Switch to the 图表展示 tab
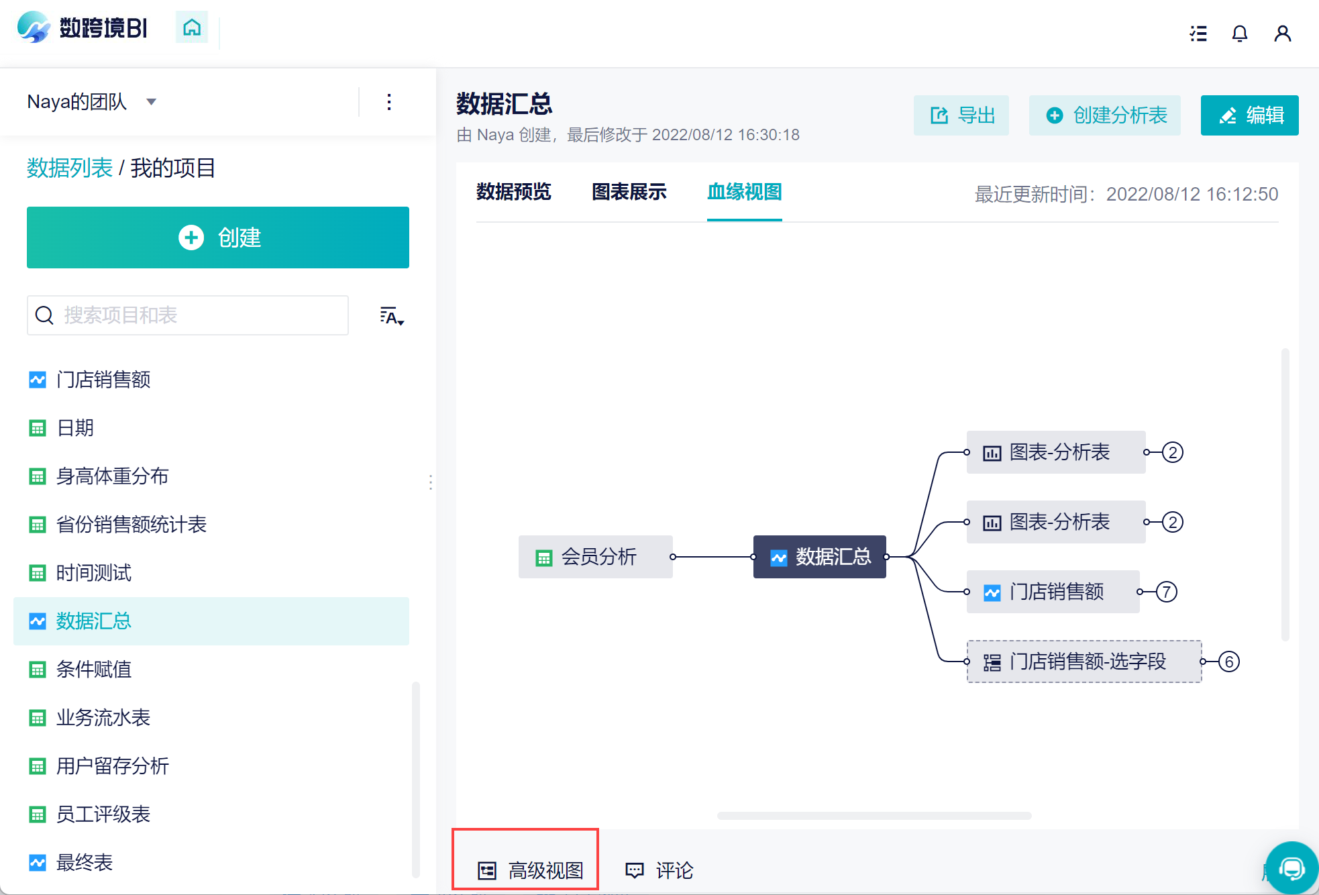1319x895 pixels. click(629, 192)
